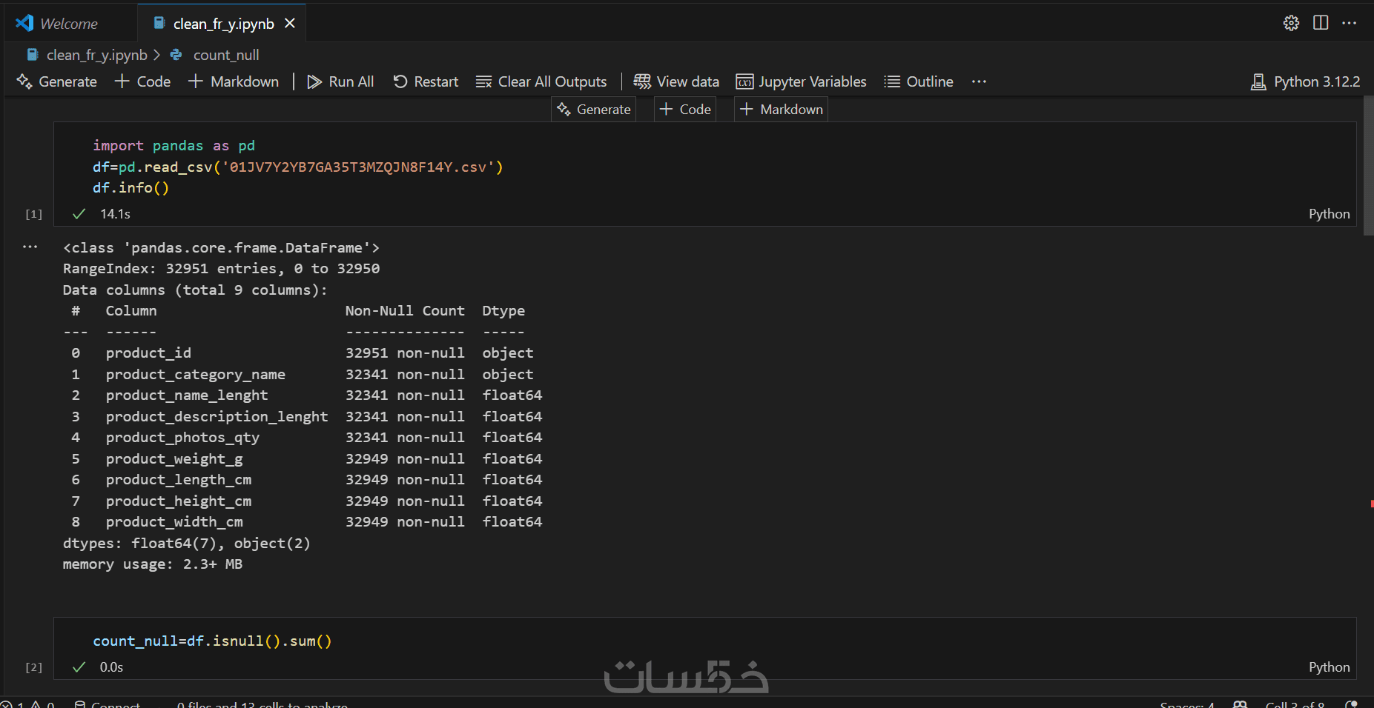The height and width of the screenshot is (708, 1374).
Task: Click Run All in the notebook toolbar
Action: [340, 81]
